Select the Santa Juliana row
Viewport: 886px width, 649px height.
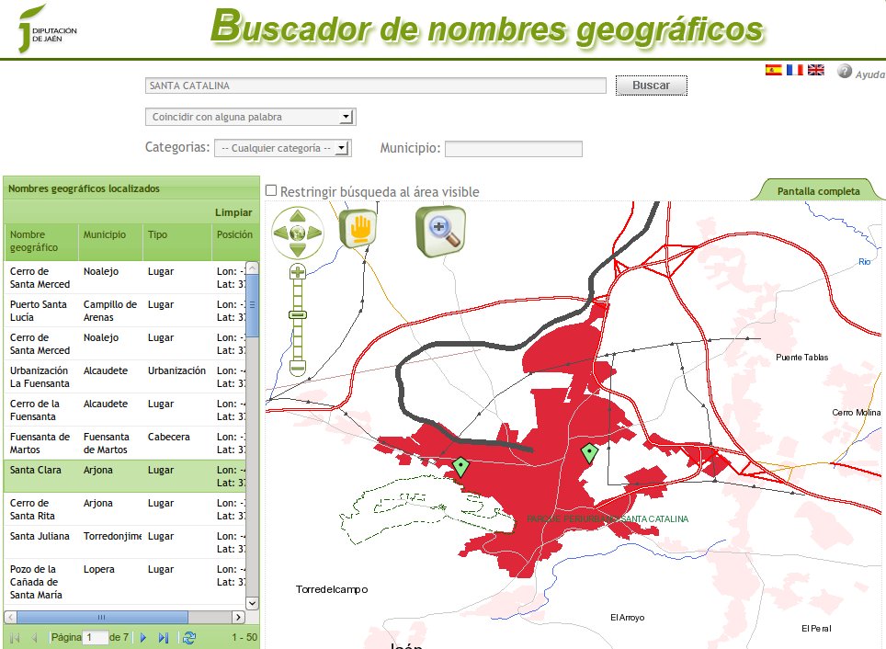point(125,542)
